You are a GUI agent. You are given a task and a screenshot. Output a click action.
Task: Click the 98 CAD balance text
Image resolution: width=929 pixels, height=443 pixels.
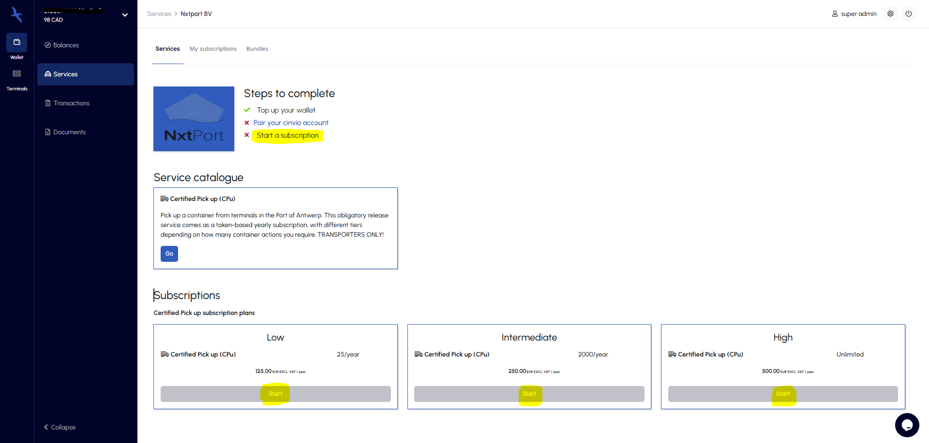pos(53,20)
